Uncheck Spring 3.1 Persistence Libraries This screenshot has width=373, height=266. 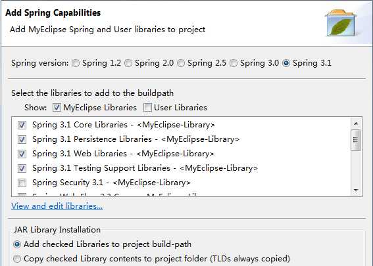(x=22, y=139)
